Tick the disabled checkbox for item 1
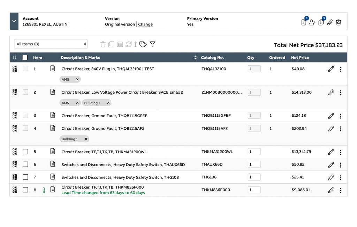 tap(25, 68)
